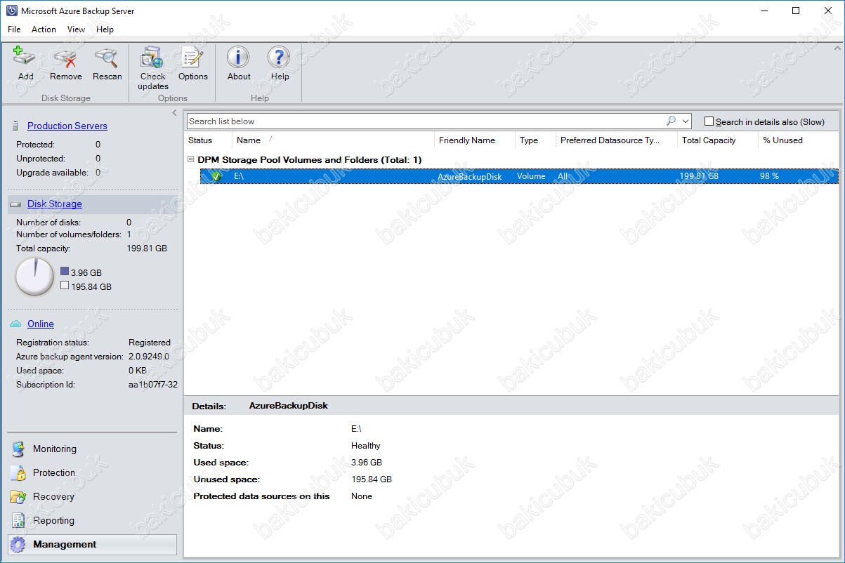This screenshot has height=563, width=845.
Task: Click the Remove disk storage icon
Action: pos(66,58)
